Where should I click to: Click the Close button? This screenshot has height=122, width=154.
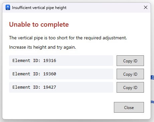(x=129, y=107)
